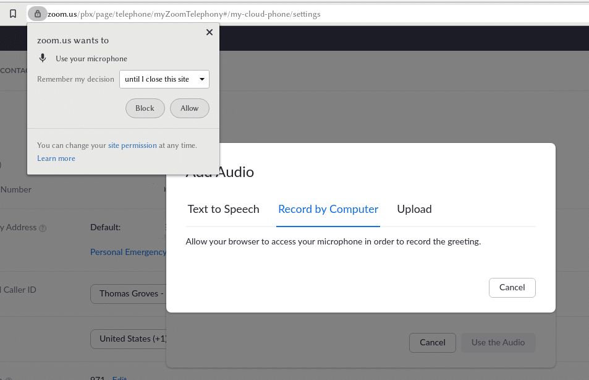Open the 'until I close this site' dropdown
589x380 pixels.
164,79
